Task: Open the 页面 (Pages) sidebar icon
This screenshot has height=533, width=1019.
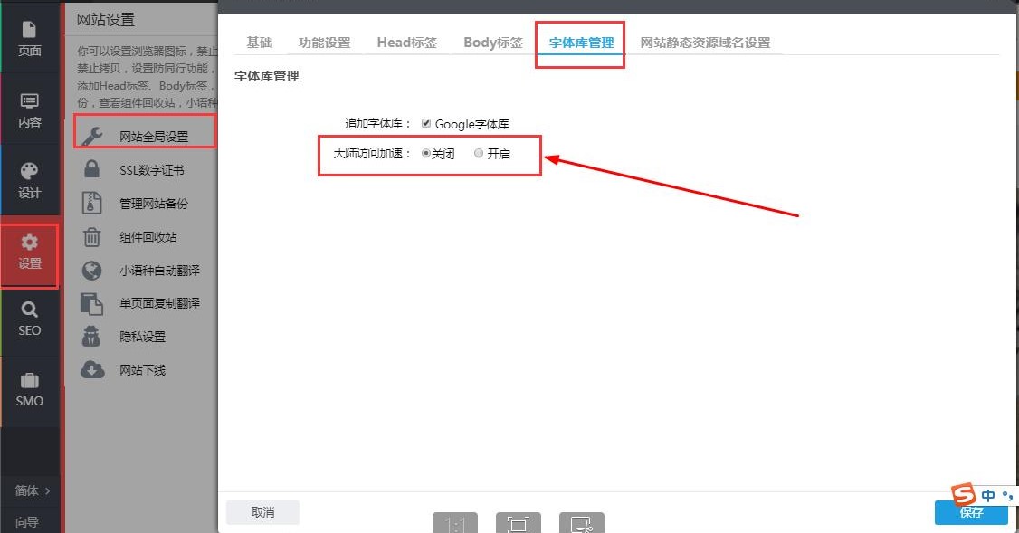Action: tap(30, 30)
